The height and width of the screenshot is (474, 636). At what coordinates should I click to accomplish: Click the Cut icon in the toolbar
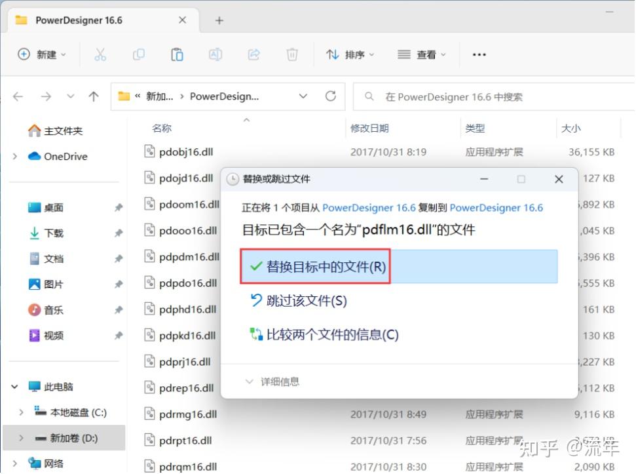[x=100, y=54]
